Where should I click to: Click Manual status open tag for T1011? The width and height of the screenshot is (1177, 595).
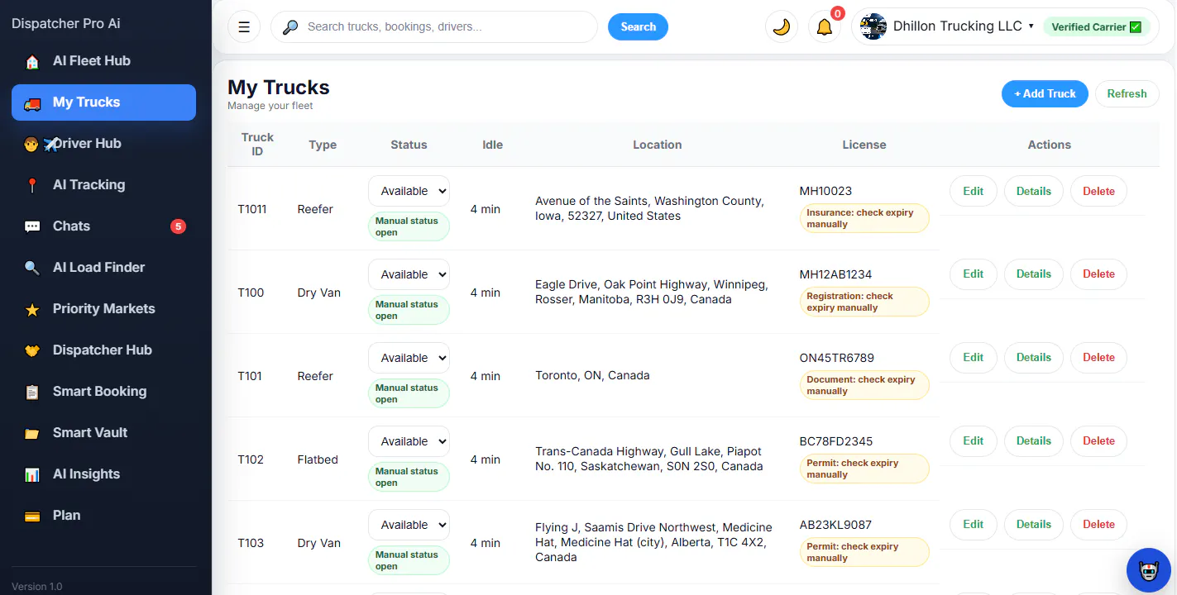(x=409, y=226)
